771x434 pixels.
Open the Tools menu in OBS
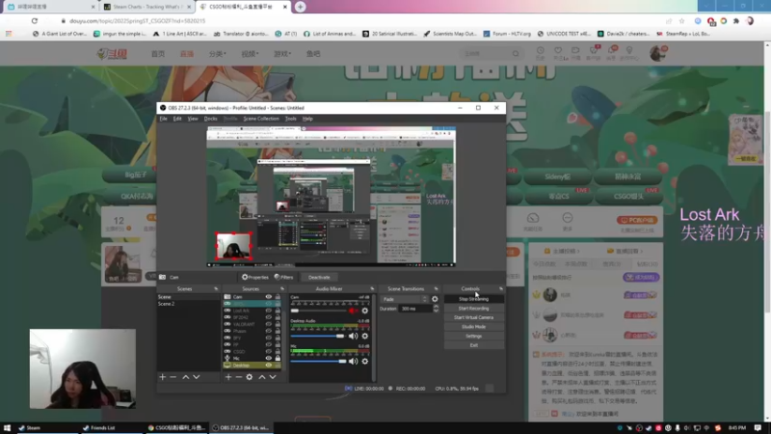pos(291,119)
